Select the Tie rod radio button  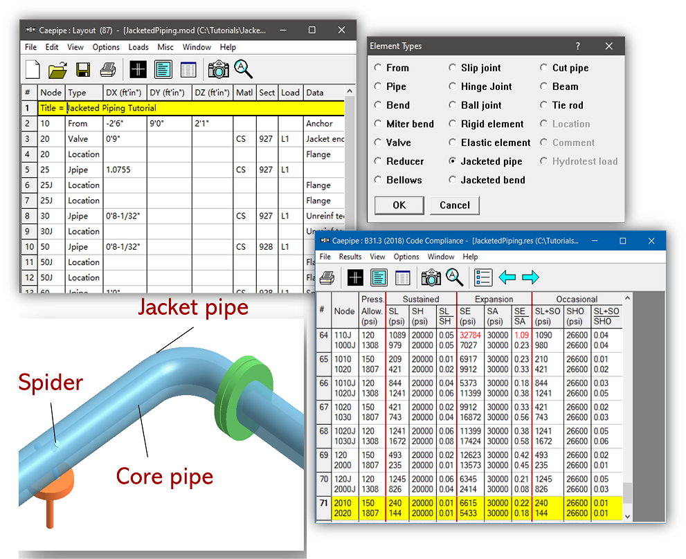pyautogui.click(x=544, y=105)
